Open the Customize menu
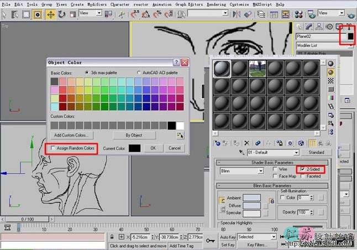This screenshot has height=250, width=357. tap(239, 4)
